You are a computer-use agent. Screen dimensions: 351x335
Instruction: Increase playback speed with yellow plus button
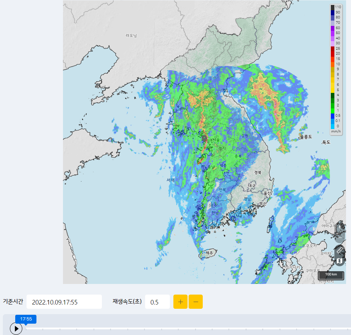[x=180, y=302]
